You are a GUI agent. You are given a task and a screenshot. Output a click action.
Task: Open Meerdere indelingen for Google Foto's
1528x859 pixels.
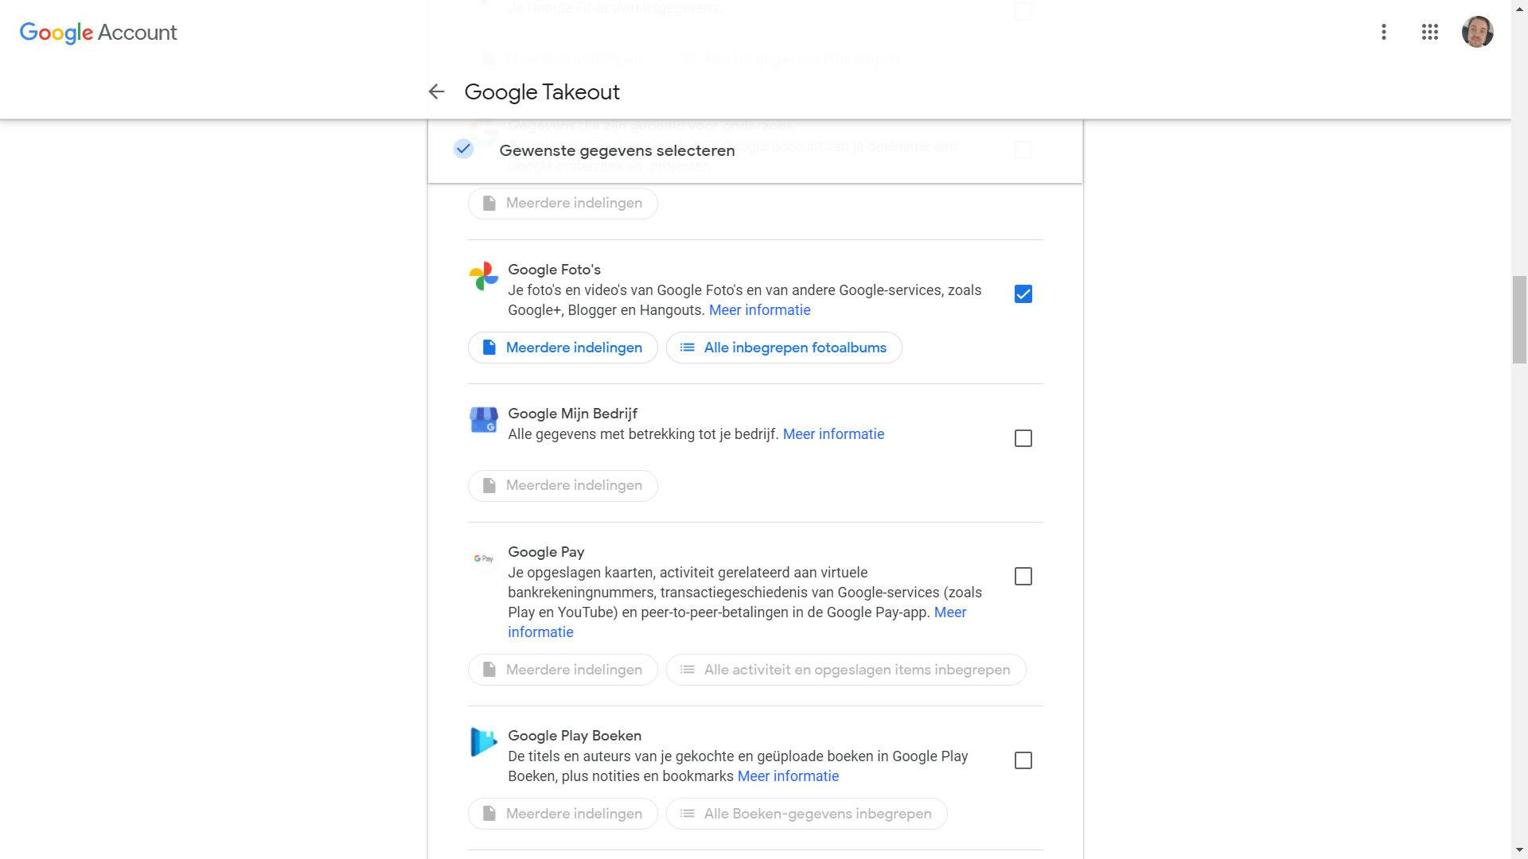[x=563, y=348]
